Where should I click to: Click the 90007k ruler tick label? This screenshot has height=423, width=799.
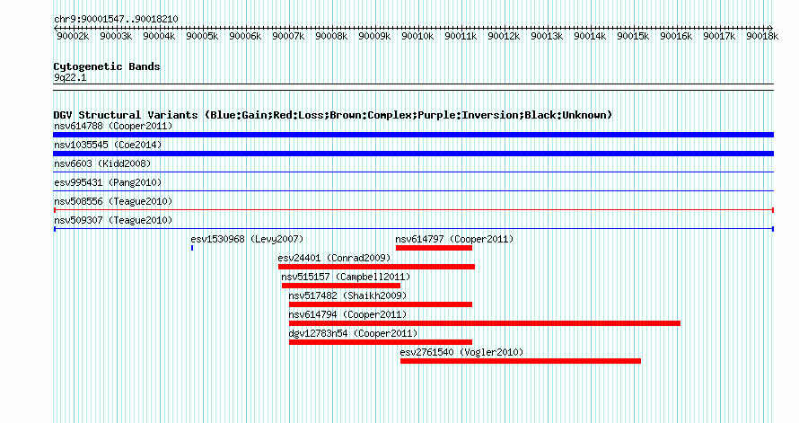[x=289, y=37]
